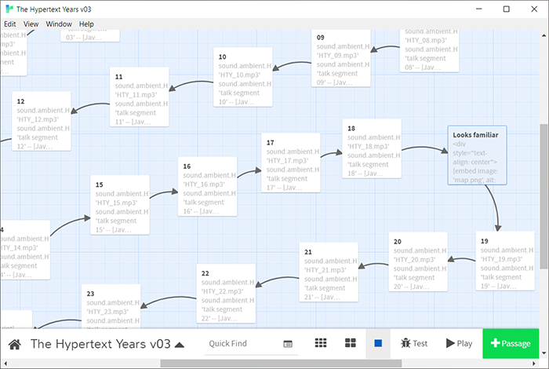
Task: Select passage 12
Action: (x=42, y=121)
